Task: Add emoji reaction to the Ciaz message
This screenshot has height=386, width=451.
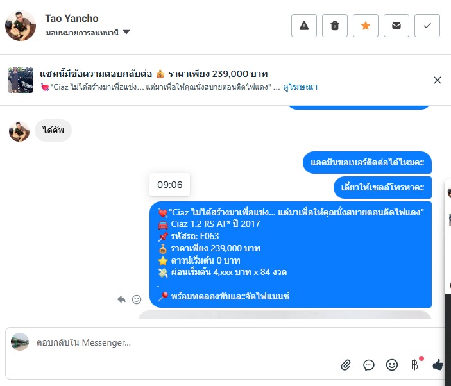Action: pos(137,299)
